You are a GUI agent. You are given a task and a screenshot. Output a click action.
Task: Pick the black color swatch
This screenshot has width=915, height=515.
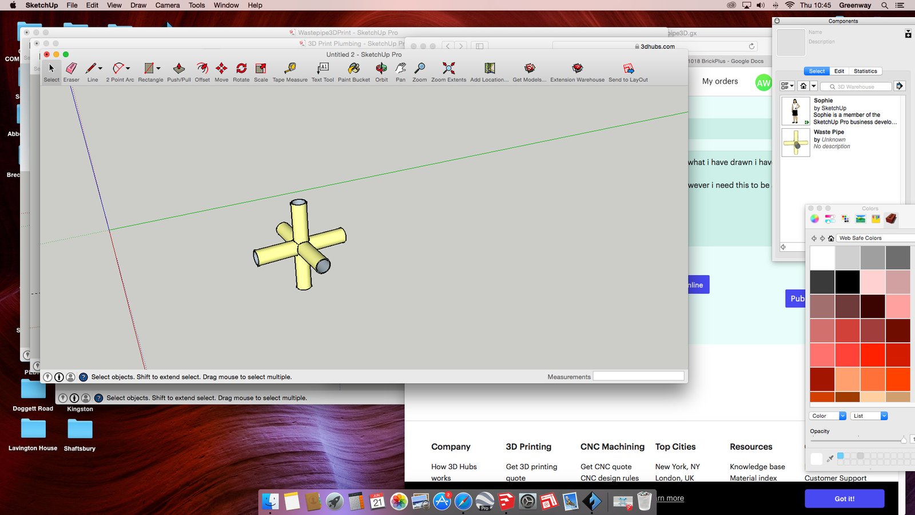coord(847,282)
